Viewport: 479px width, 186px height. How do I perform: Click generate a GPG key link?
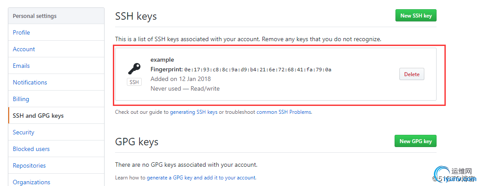[x=169, y=178]
